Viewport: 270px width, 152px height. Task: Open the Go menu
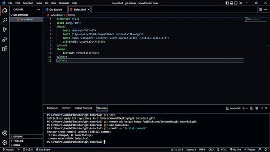tap(47, 3)
